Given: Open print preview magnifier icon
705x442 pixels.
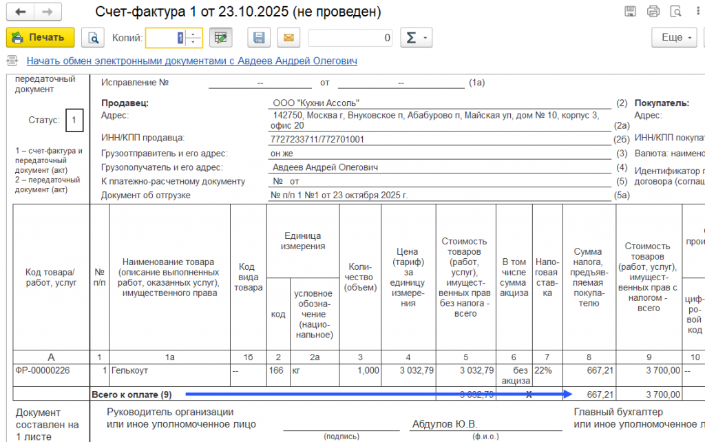Looking at the screenshot, I should pyautogui.click(x=93, y=38).
